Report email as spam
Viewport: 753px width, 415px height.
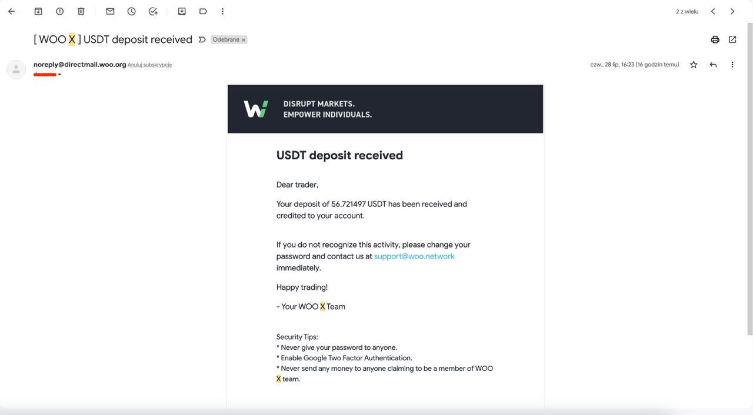pyautogui.click(x=59, y=11)
